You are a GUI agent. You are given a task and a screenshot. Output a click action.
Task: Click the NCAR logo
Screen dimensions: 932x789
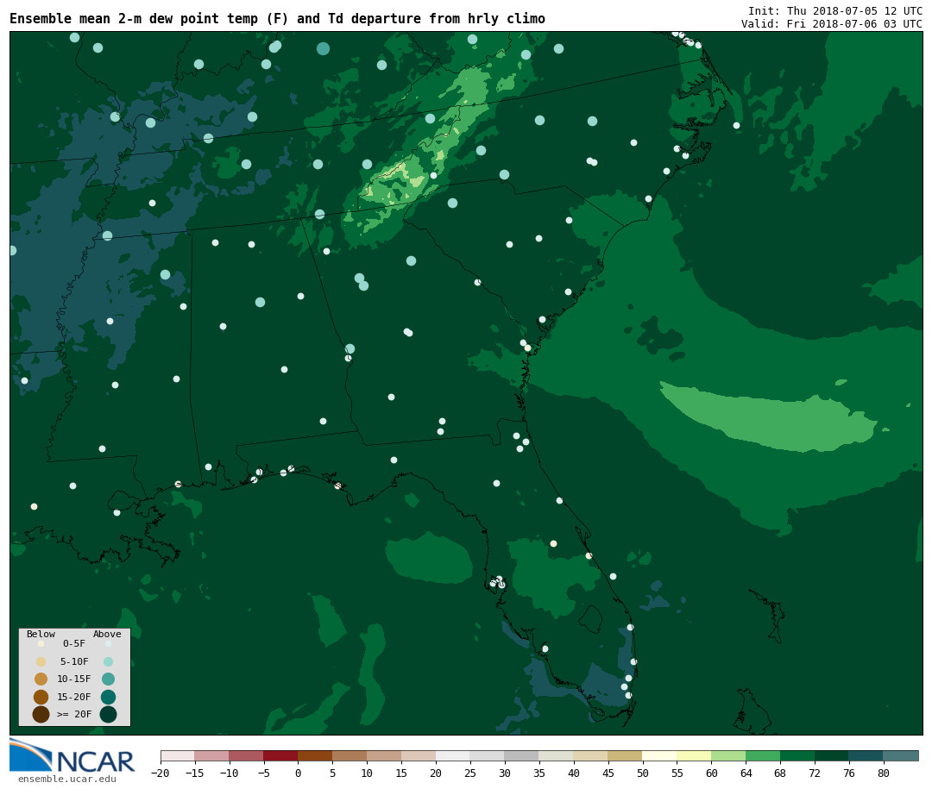click(x=72, y=755)
